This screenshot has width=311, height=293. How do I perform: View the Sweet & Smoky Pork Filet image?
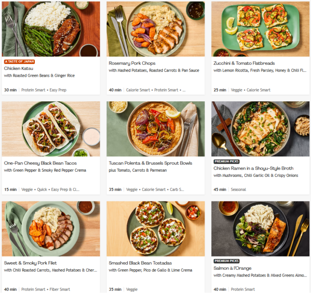(x=51, y=229)
